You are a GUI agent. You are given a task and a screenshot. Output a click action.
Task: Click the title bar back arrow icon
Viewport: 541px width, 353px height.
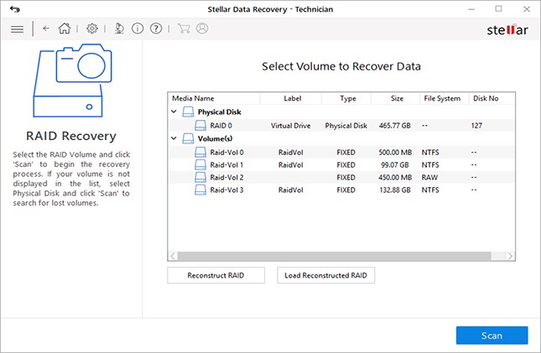pos(15,9)
